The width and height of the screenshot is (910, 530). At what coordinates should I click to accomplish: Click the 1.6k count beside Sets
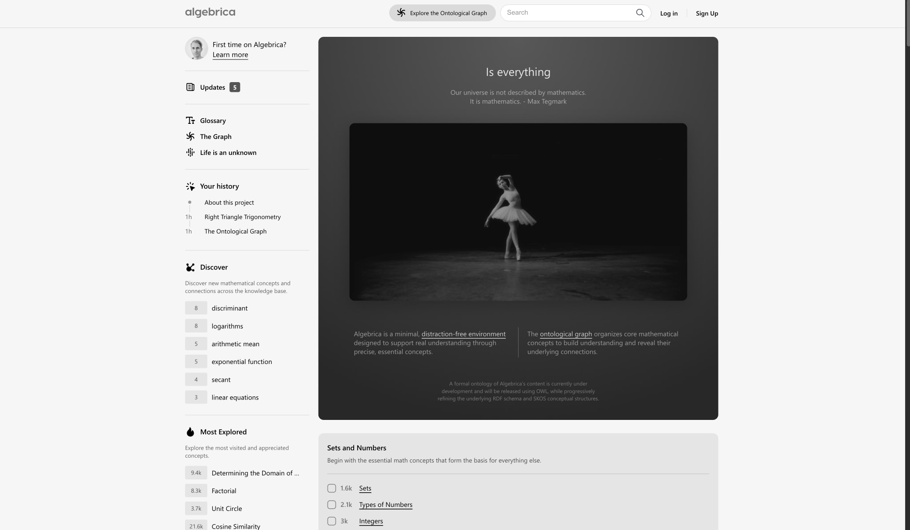[346, 488]
